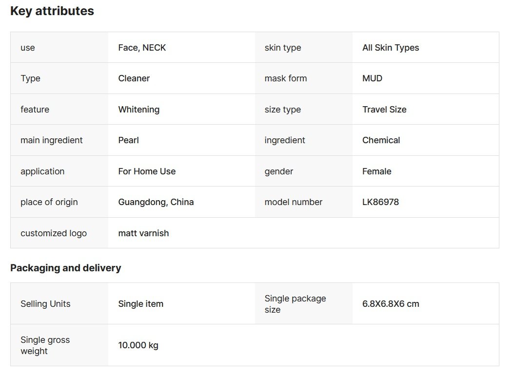This screenshot has height=375, width=514.
Task: Click the Chemical ingredient value
Action: [381, 140]
